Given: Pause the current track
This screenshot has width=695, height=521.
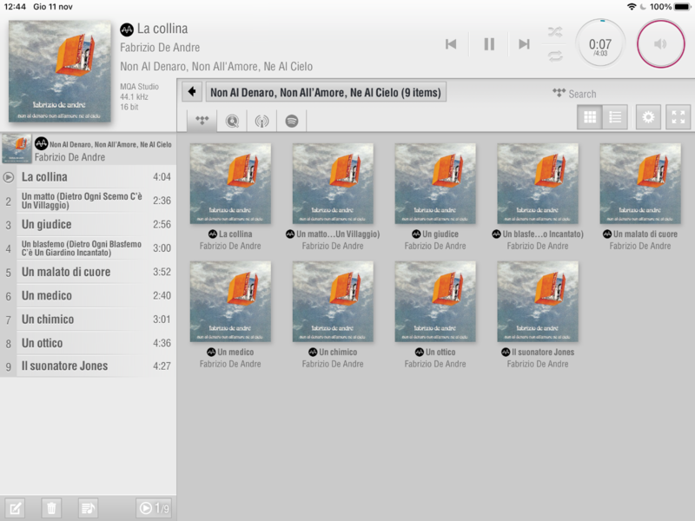Looking at the screenshot, I should (489, 44).
